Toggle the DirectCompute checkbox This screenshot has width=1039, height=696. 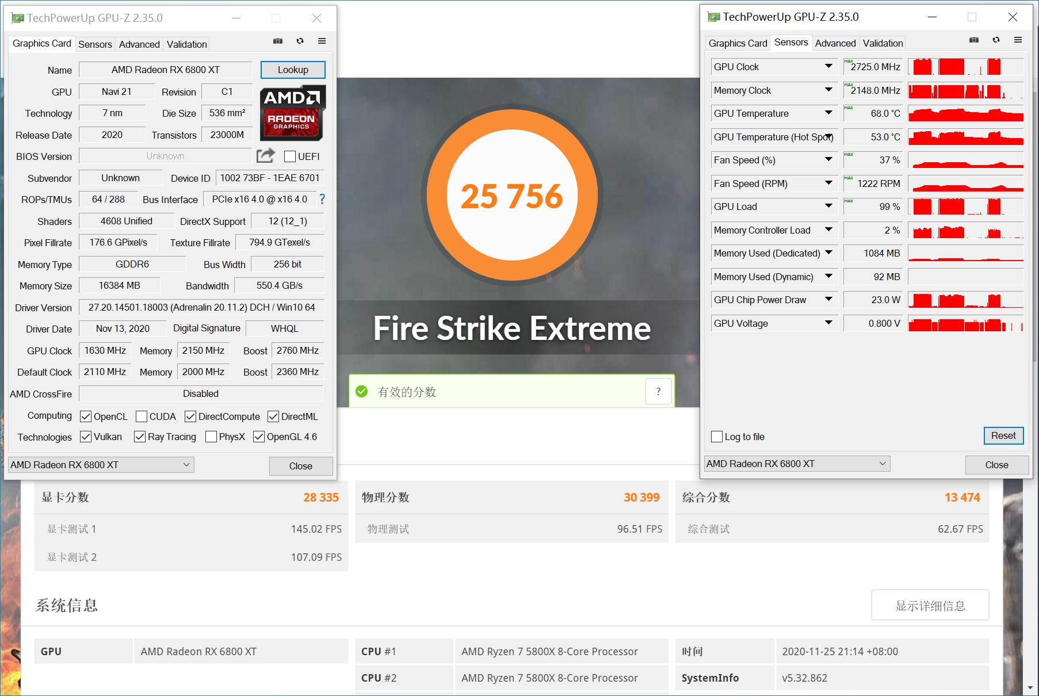(x=190, y=416)
